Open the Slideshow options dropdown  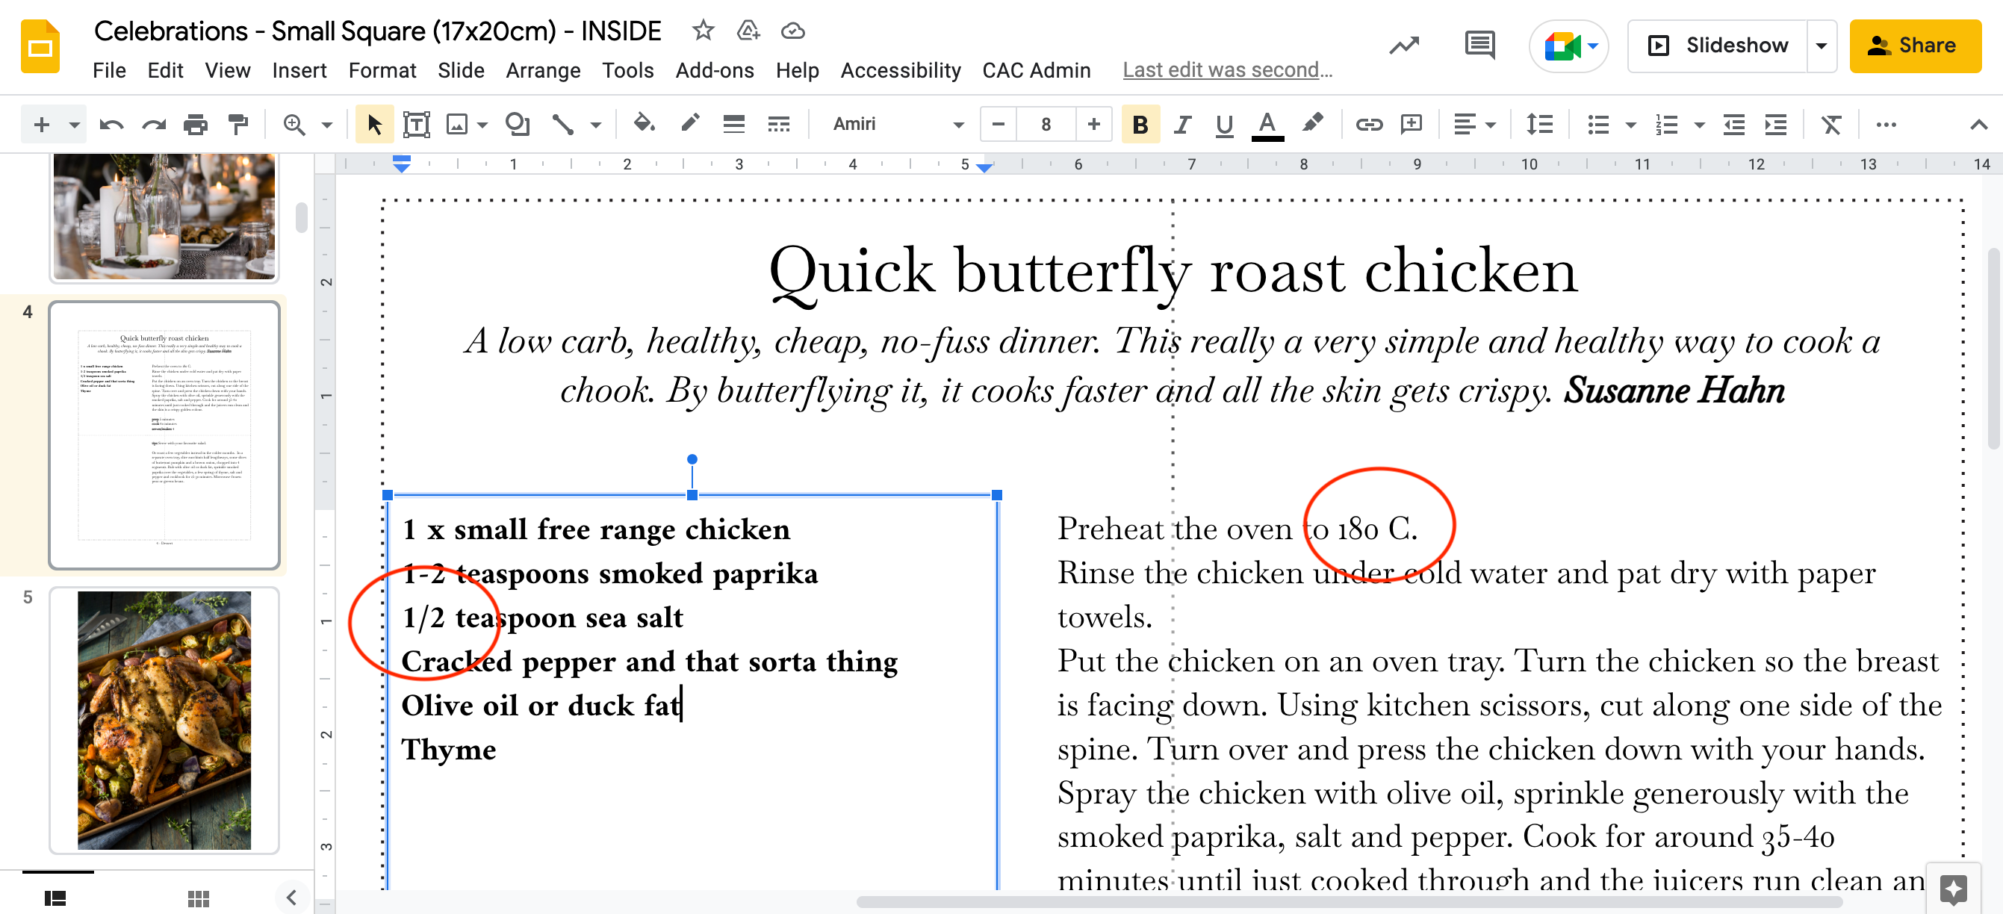pyautogui.click(x=1820, y=45)
